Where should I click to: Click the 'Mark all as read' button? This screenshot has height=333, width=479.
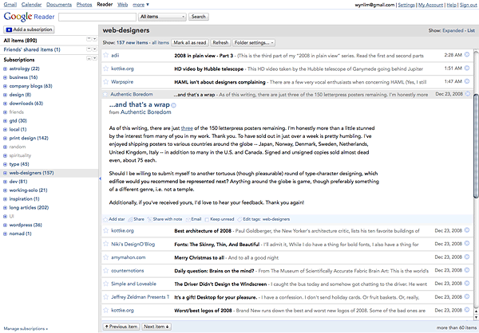click(x=189, y=42)
